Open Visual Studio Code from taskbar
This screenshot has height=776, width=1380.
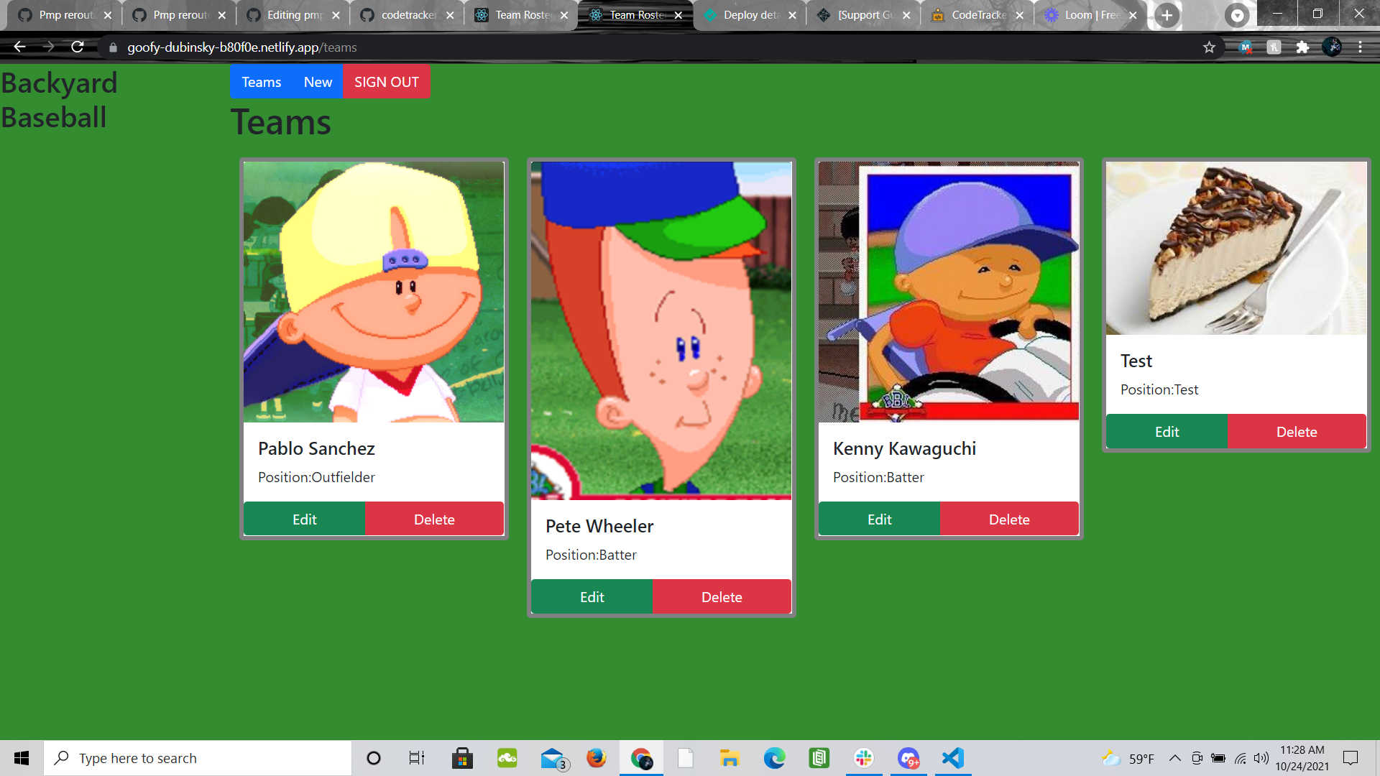(x=953, y=758)
